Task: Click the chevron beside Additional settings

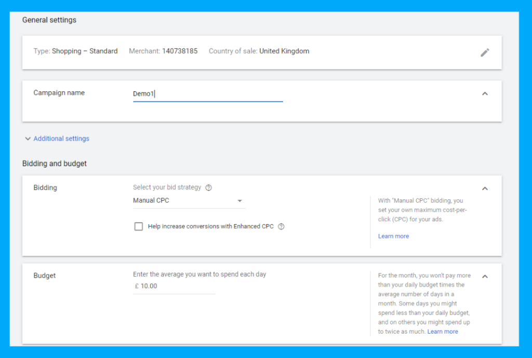Action: coord(28,139)
